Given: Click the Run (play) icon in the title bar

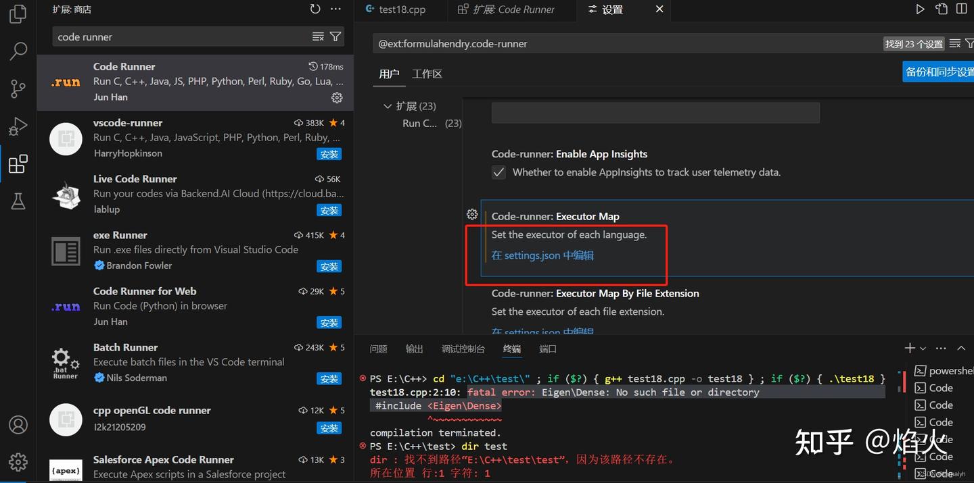Looking at the screenshot, I should pyautogui.click(x=919, y=9).
